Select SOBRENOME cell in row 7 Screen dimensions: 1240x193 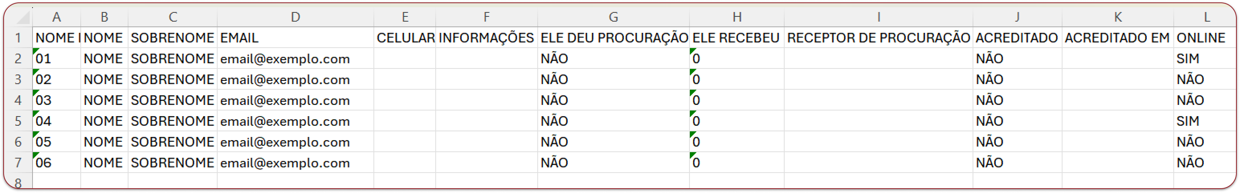[x=172, y=163]
